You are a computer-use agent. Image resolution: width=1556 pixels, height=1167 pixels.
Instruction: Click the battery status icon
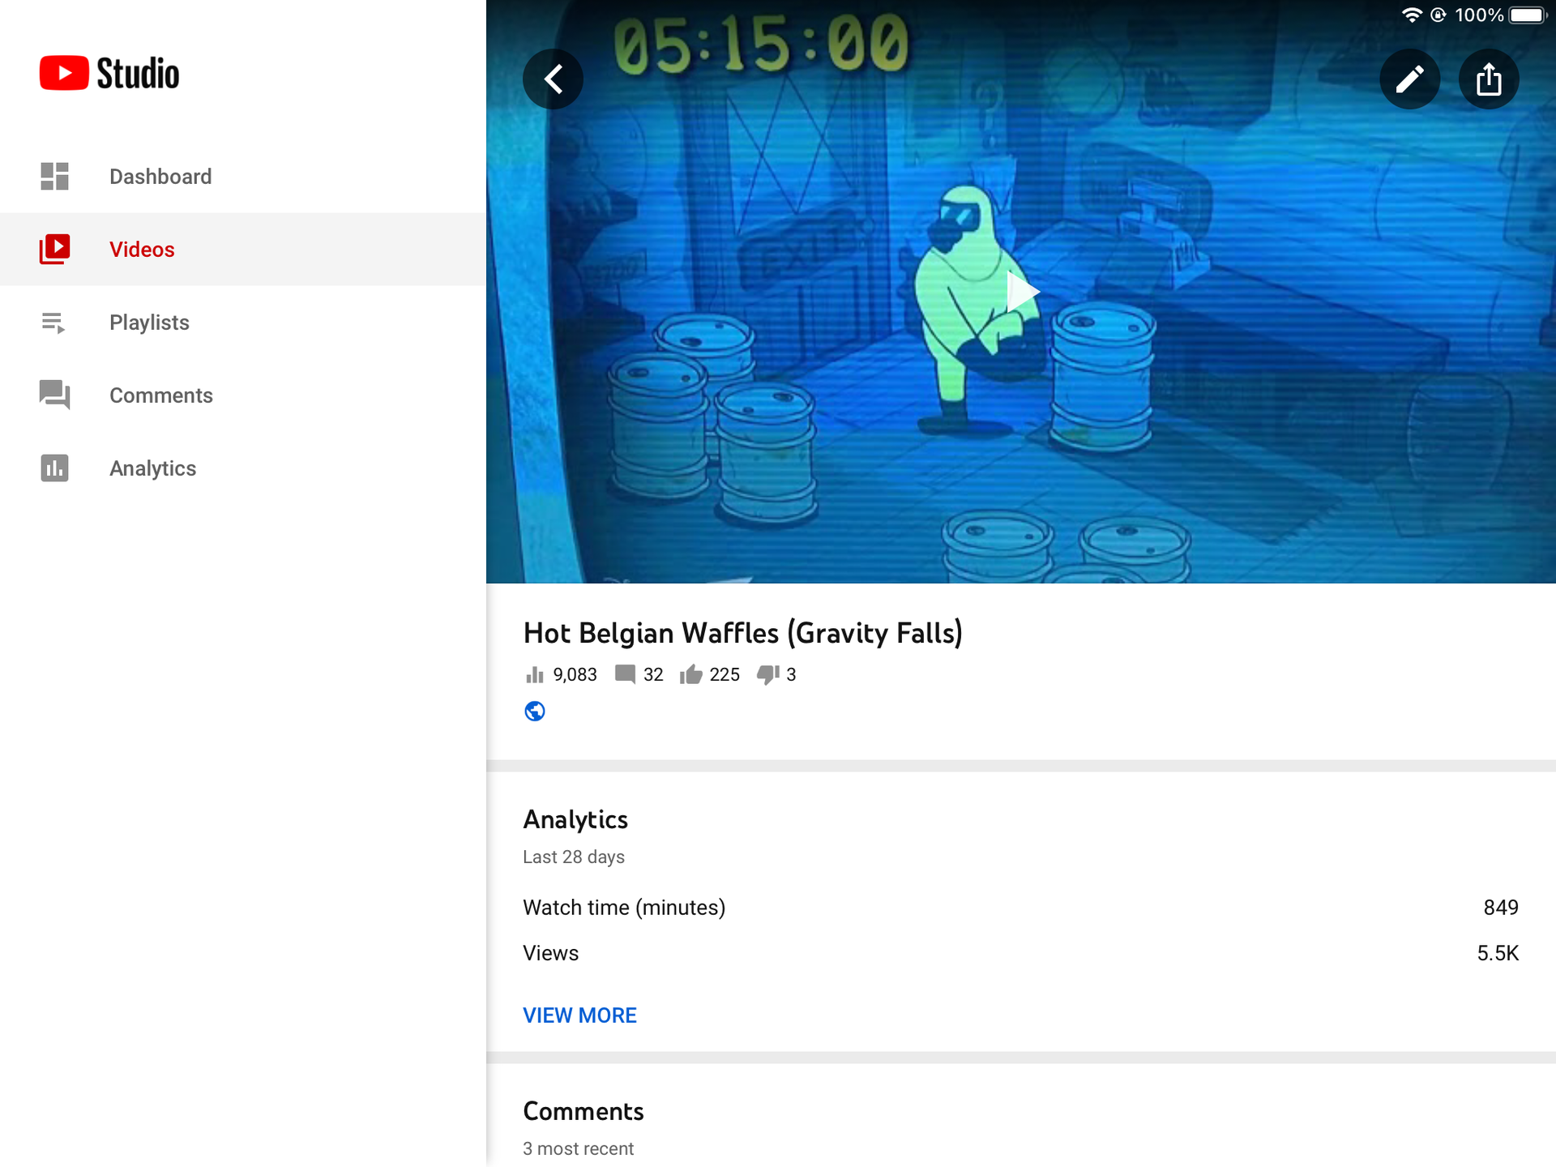click(1528, 15)
